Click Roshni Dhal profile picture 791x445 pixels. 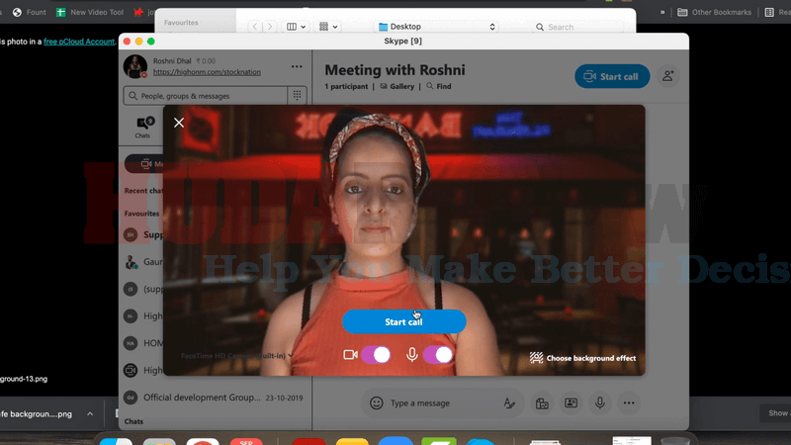pyautogui.click(x=135, y=66)
